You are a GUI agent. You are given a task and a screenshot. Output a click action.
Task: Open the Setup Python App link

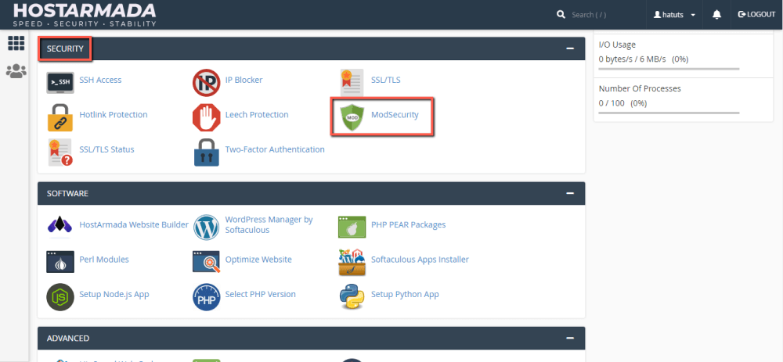click(405, 294)
